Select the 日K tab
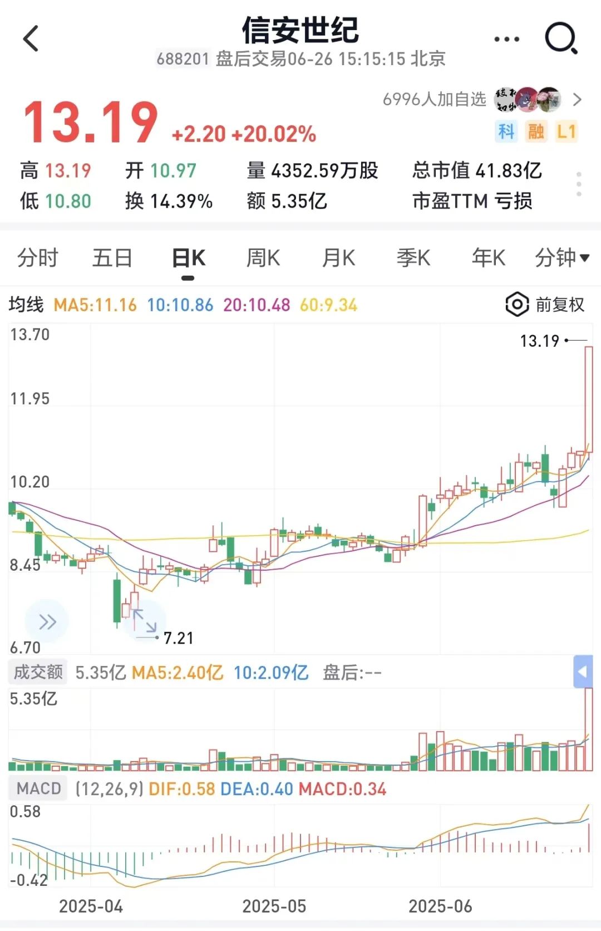Screen dimensions: 601x931 188,257
